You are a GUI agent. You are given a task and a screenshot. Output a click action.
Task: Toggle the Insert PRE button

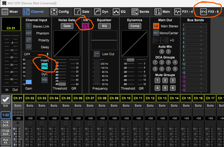45,66
